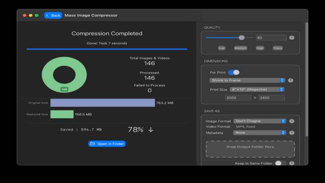The width and height of the screenshot is (325, 183).
Task: Open the Print Size dropdown
Action: pos(257,89)
